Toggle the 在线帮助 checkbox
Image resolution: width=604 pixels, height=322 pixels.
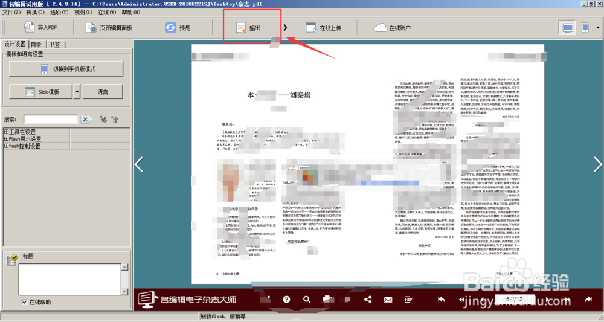pos(24,302)
